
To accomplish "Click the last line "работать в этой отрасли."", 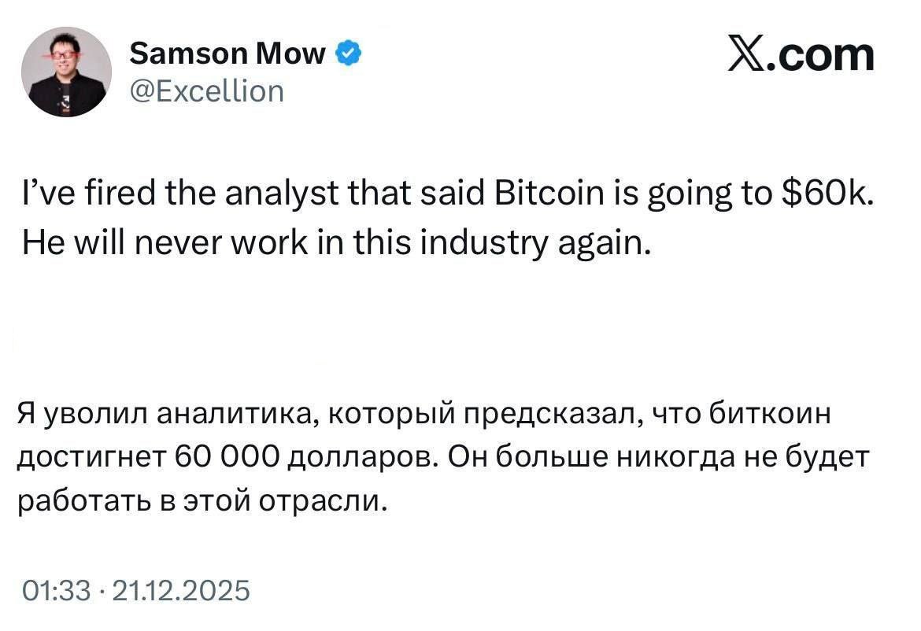I will point(204,501).
